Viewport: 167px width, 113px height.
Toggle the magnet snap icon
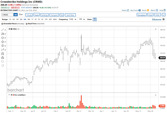[x=3, y=54]
